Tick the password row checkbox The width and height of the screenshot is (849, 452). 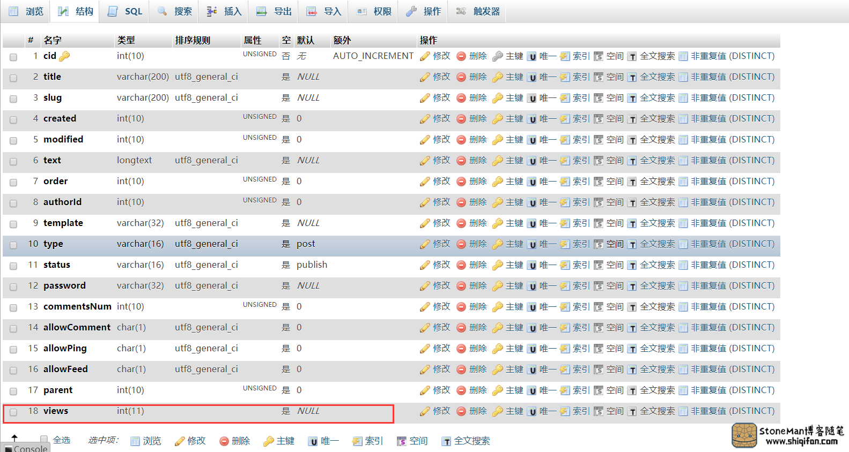[x=13, y=287]
